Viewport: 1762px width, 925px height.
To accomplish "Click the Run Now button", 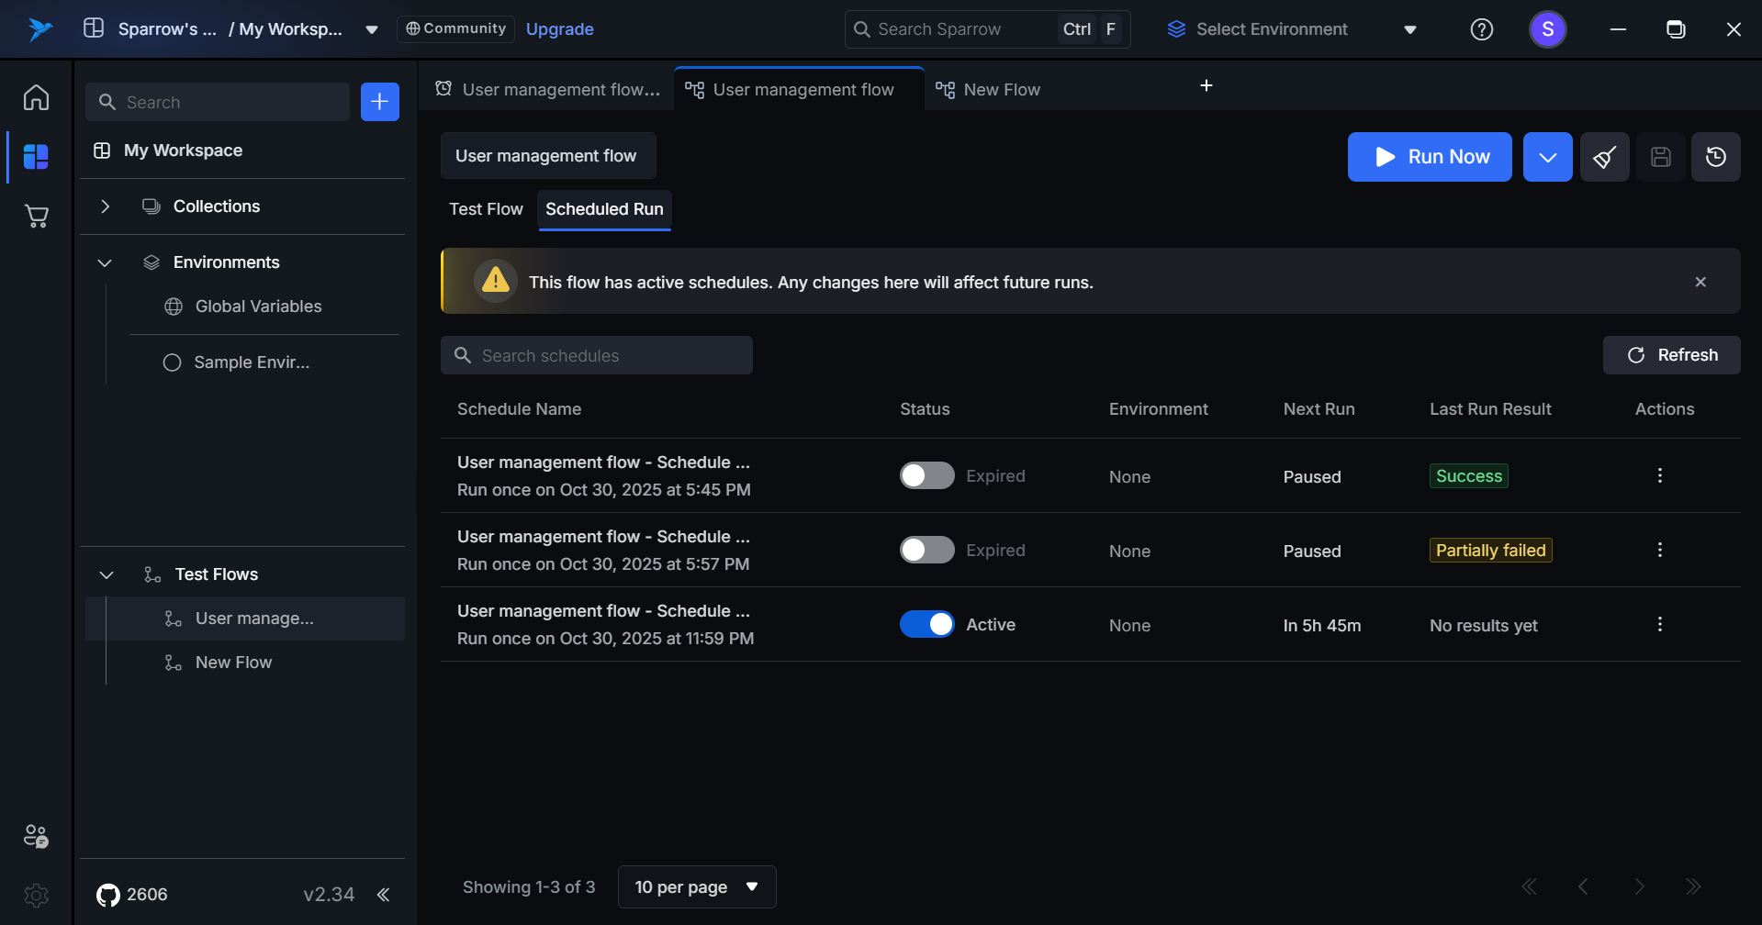I will tap(1429, 157).
